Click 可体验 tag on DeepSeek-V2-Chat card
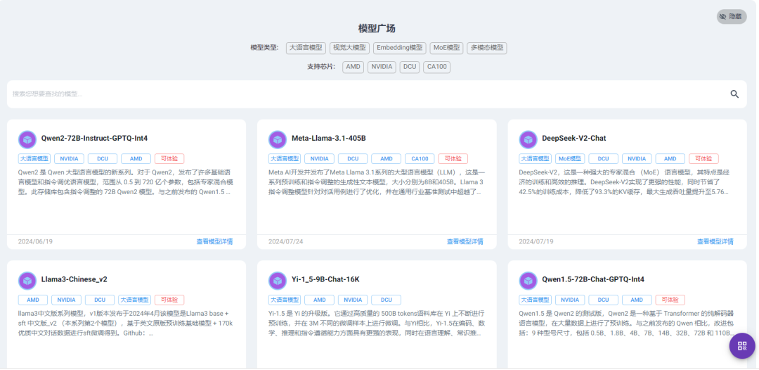 pyautogui.click(x=703, y=159)
